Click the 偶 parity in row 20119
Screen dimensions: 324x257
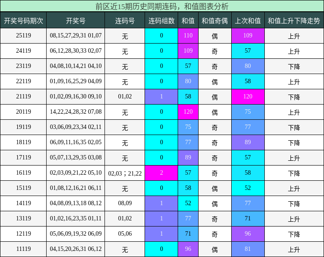coord(215,112)
